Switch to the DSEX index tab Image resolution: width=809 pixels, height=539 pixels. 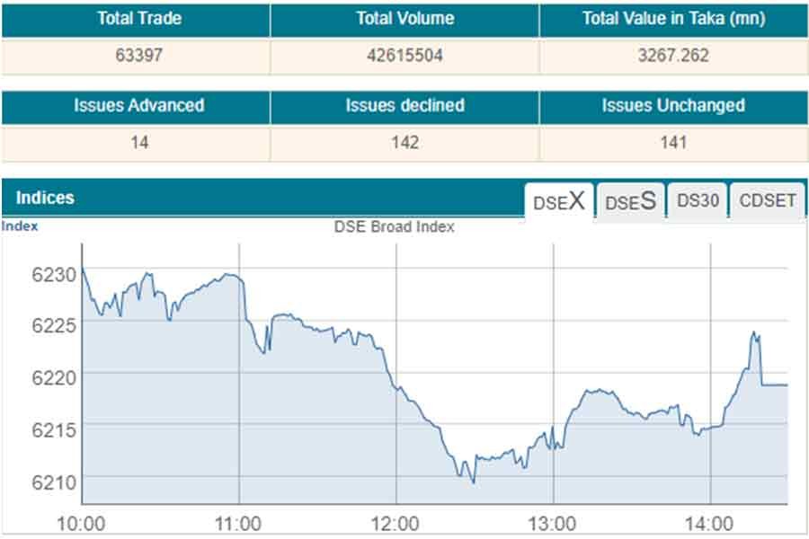click(x=558, y=201)
